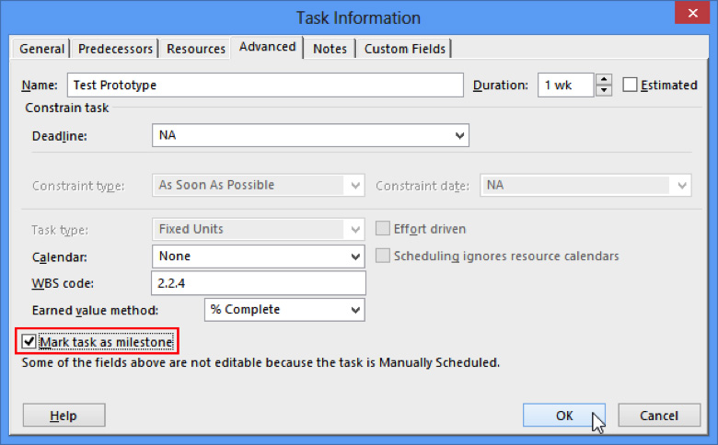Increase duration with up spinner arrow

[x=604, y=80]
